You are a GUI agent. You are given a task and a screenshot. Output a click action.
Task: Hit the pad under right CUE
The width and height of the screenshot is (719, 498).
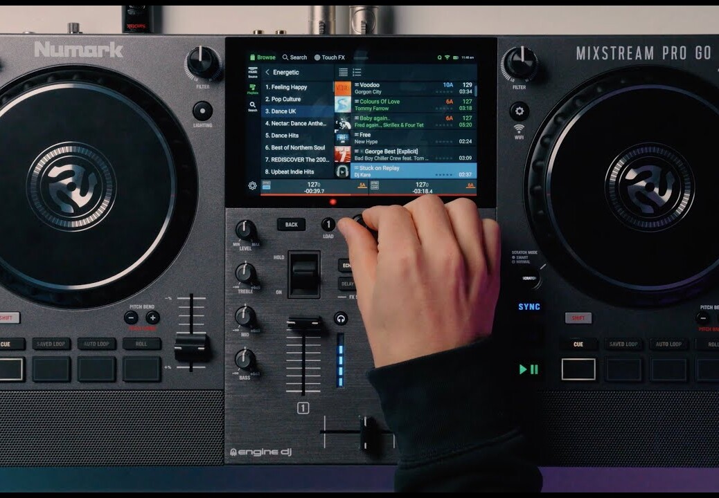578,369
